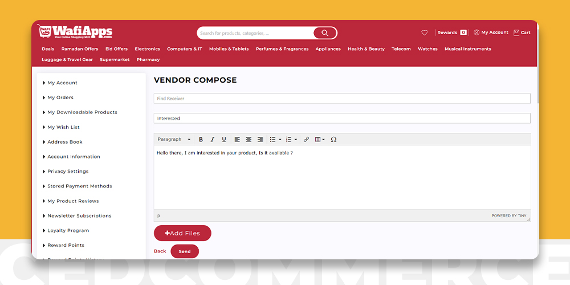Align text right in editor
The image size is (570, 285).
click(260, 139)
